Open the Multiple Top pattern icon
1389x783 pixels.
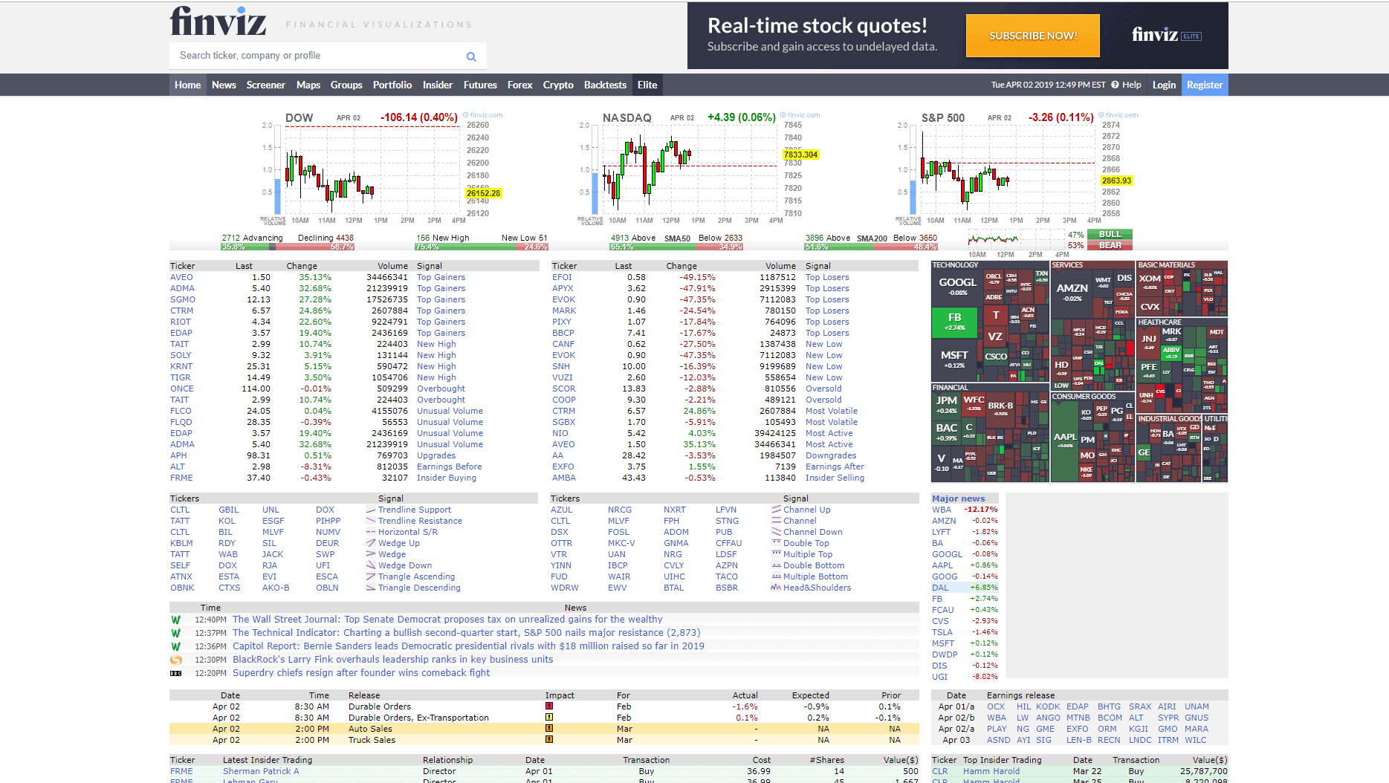coord(776,554)
